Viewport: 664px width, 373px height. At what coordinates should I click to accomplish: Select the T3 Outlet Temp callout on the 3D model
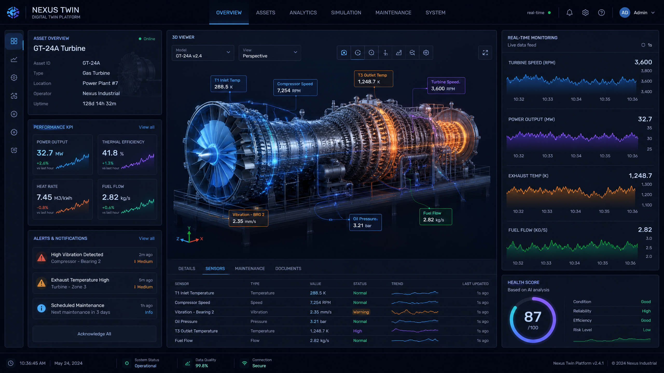point(374,78)
